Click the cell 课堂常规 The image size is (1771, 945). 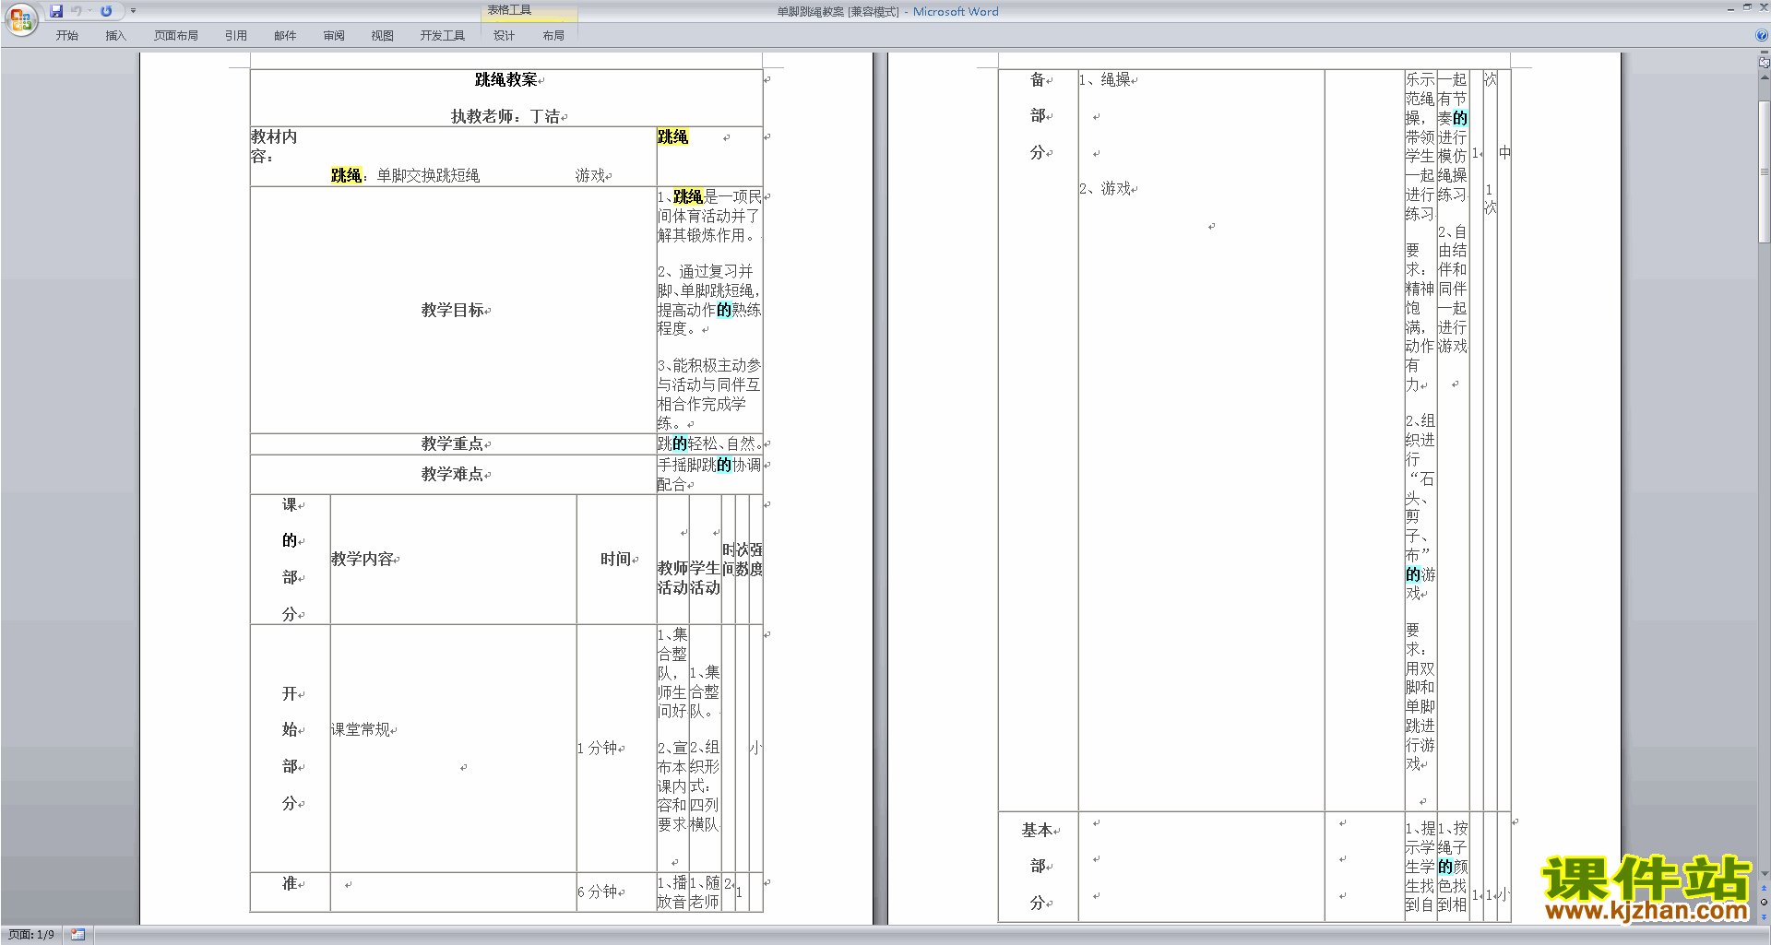(x=454, y=748)
